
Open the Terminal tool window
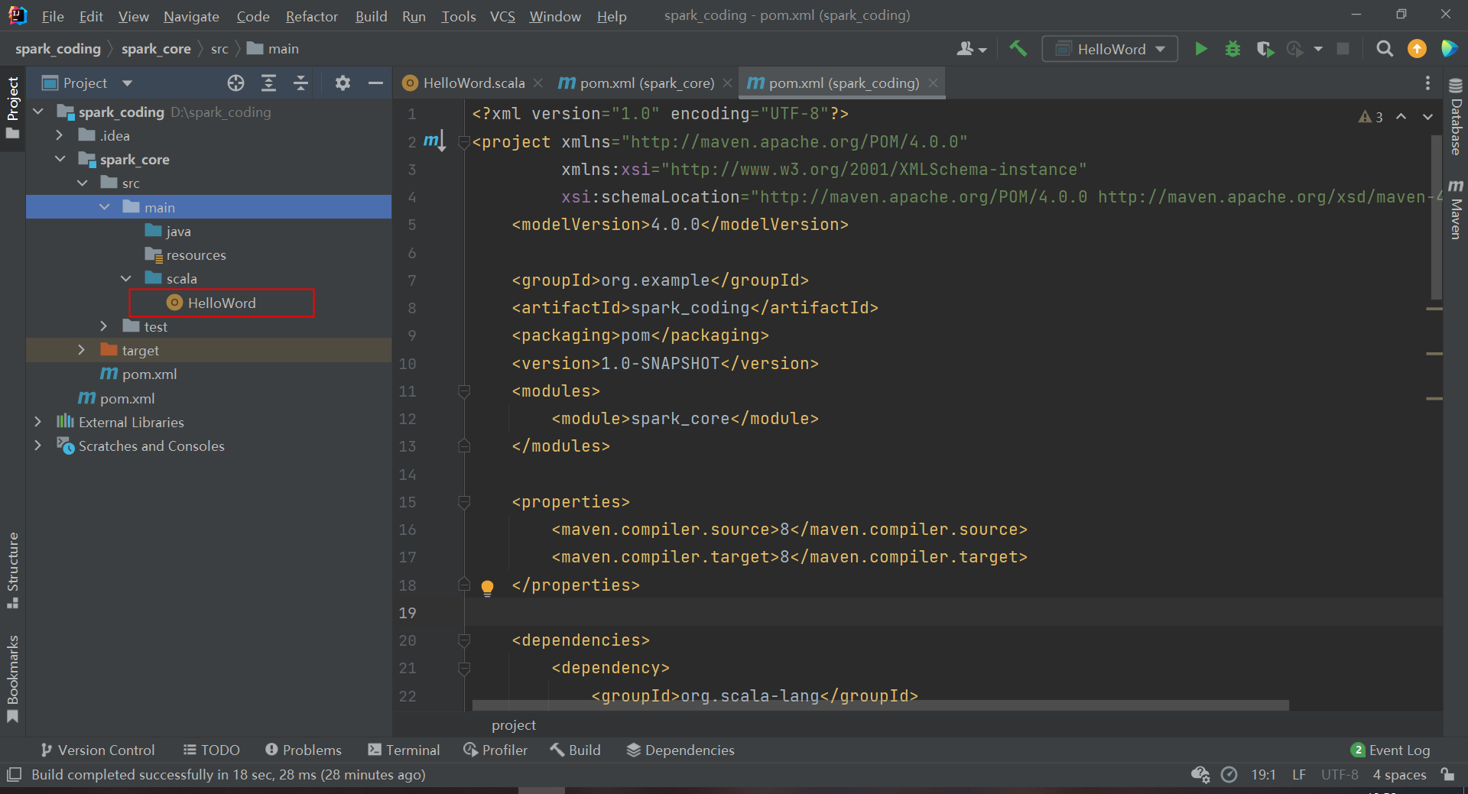[x=404, y=750]
